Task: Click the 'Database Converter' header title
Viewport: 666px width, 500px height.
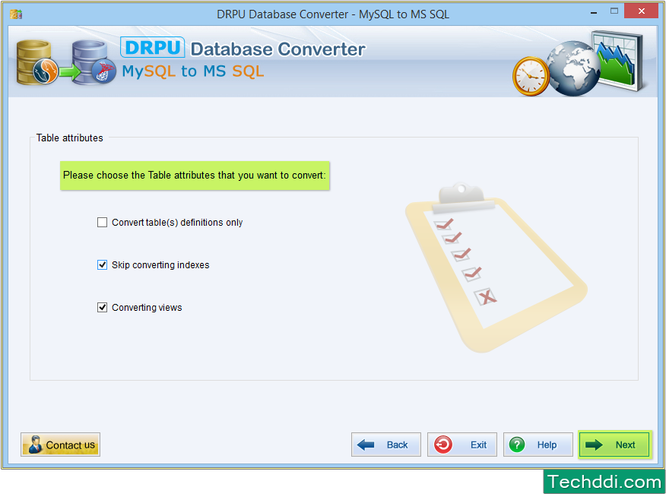Action: click(277, 49)
